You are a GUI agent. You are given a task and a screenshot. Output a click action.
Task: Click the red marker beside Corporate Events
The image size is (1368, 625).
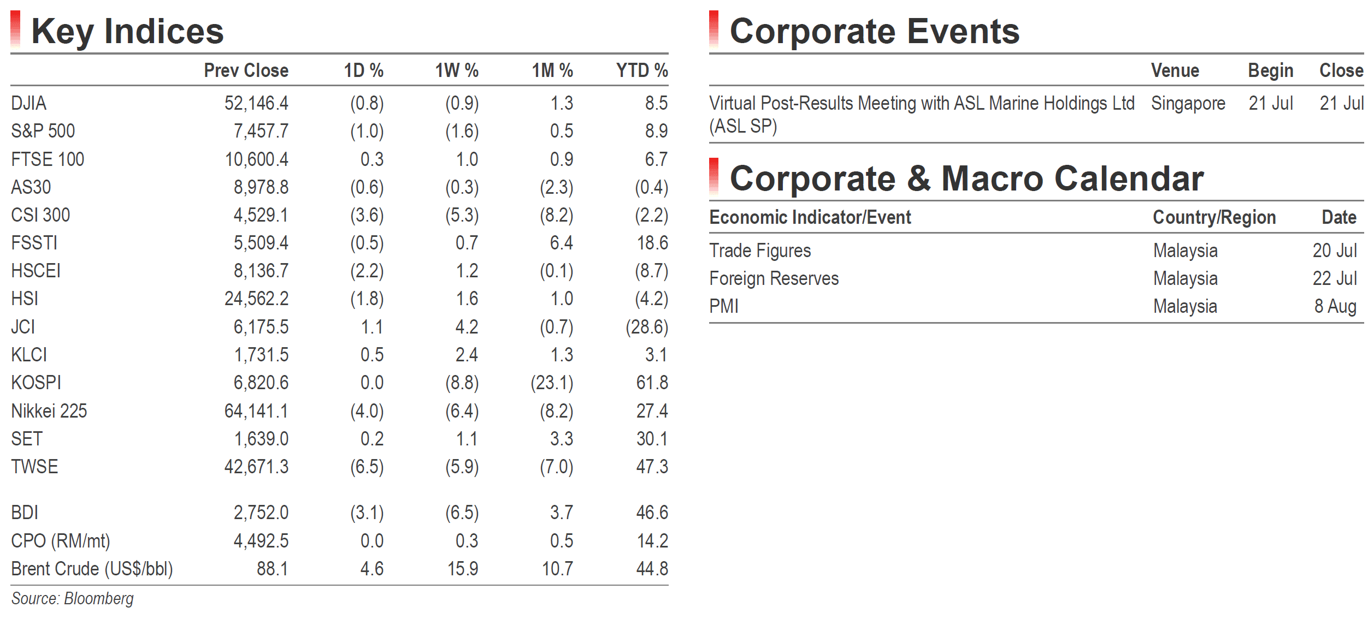(714, 28)
